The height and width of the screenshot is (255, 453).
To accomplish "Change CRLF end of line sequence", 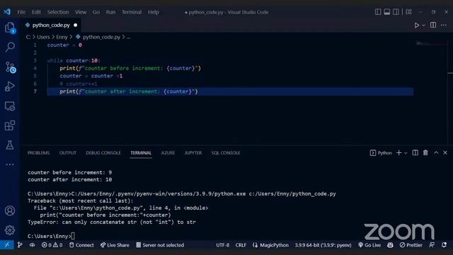I will click(241, 245).
